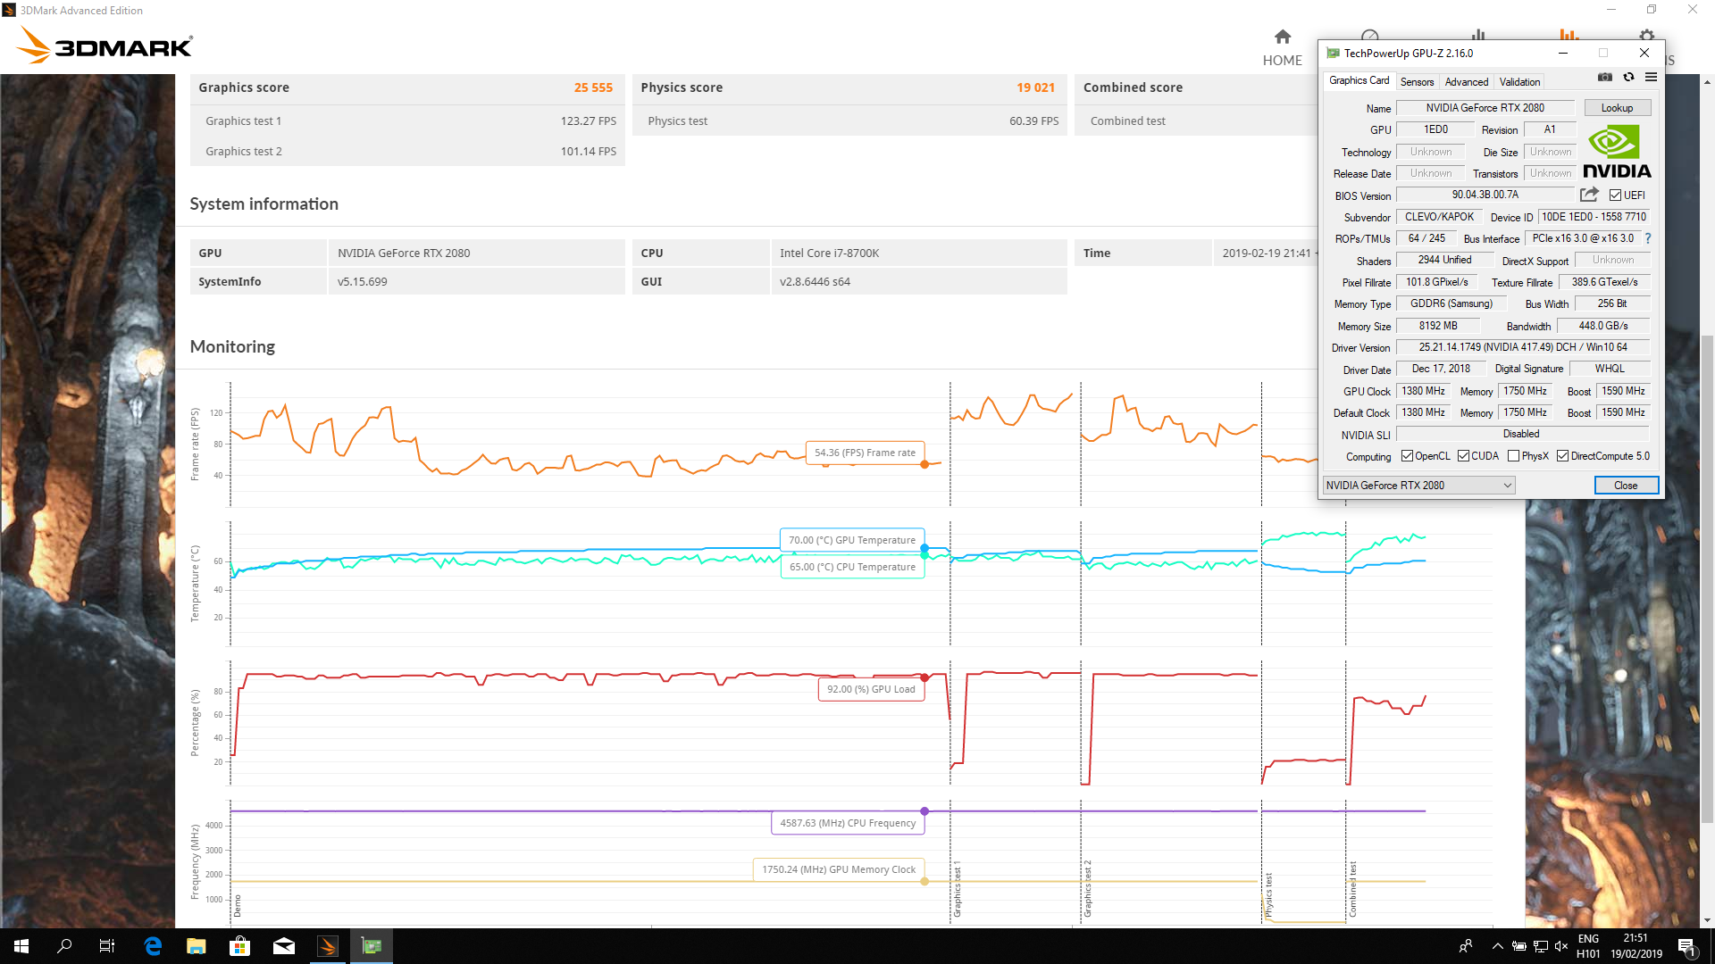The image size is (1715, 964).
Task: Click the Lookup button in GPU-Z
Action: pyautogui.click(x=1617, y=108)
